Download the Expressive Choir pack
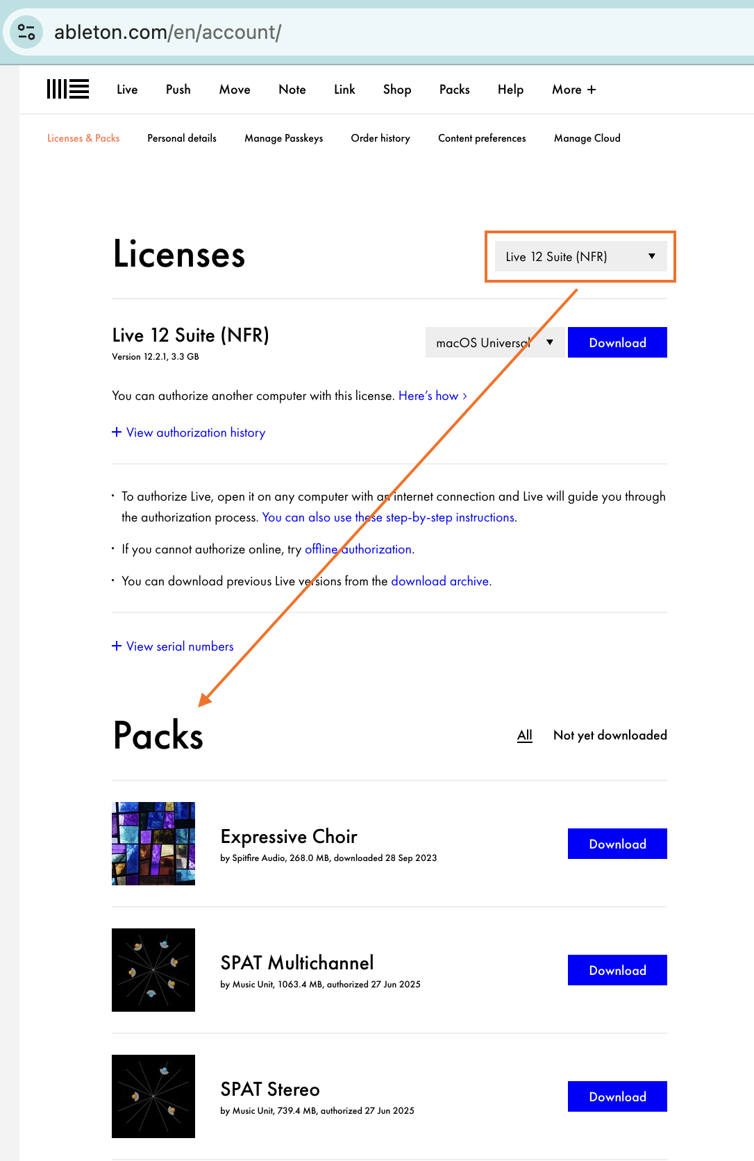 [x=617, y=844]
